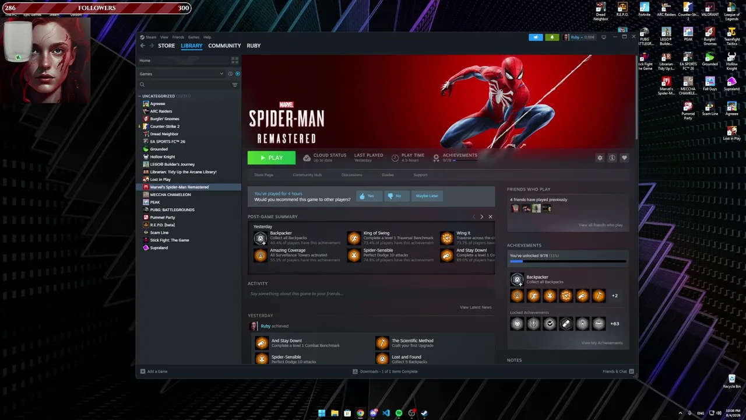Open Downloads status in Steam footer
The width and height of the screenshot is (746, 420).
(x=385, y=372)
